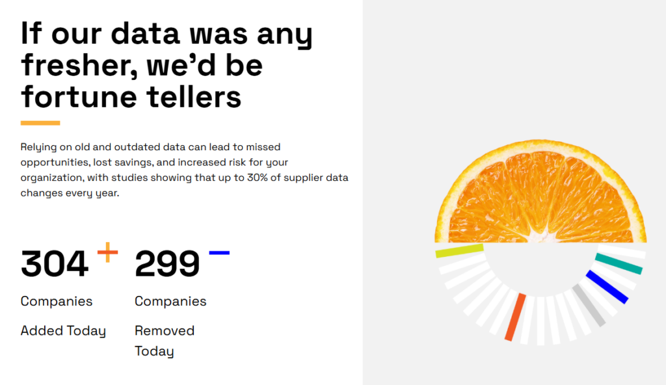Click the 'Companies' label under 299
This screenshot has height=385, width=666.
[x=170, y=301]
